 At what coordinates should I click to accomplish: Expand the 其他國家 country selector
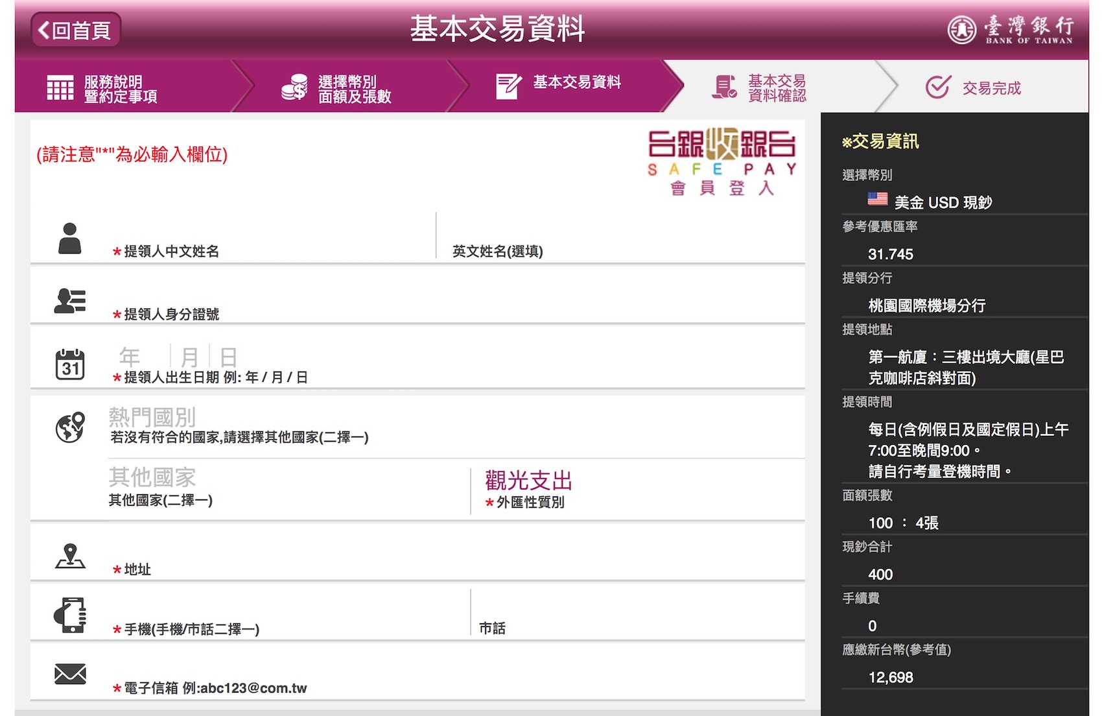click(x=285, y=478)
